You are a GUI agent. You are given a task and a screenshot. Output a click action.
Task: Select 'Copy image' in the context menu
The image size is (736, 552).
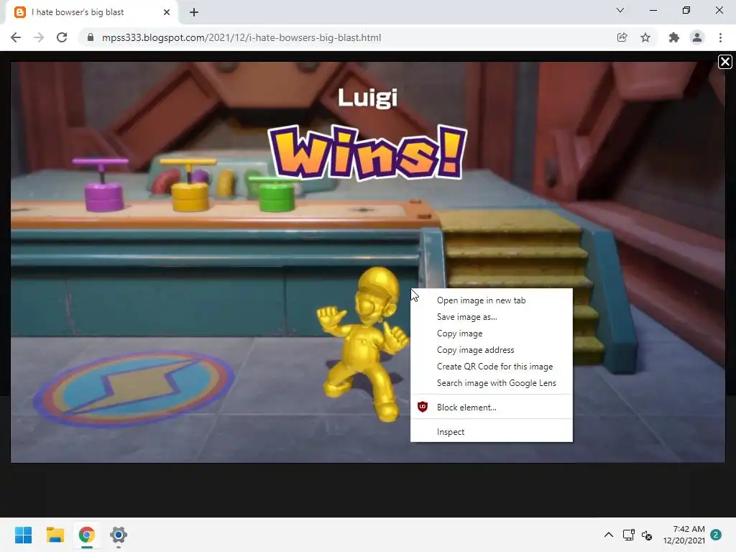point(492,333)
